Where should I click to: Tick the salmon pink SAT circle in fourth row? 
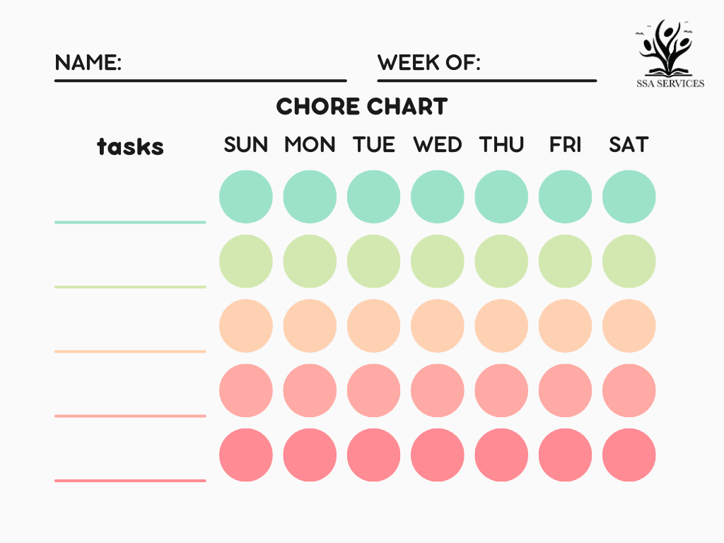(629, 390)
